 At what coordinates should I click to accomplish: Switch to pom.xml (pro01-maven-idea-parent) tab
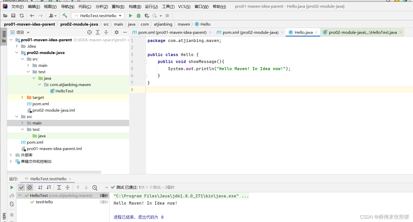[172, 32]
